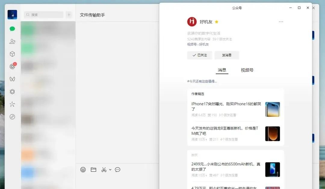Open the emoji picker in chat toolbar
Screen dimensions: 325x189
point(83,170)
